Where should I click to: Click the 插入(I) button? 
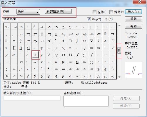(133, 12)
